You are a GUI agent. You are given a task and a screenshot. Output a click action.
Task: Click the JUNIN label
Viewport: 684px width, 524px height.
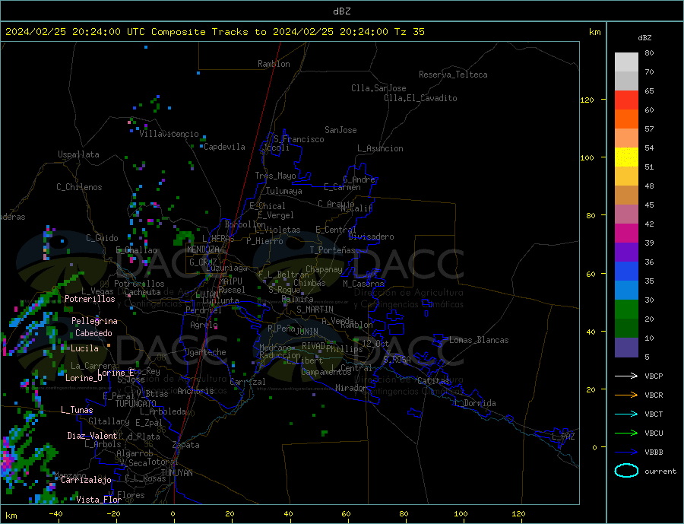click(x=307, y=332)
